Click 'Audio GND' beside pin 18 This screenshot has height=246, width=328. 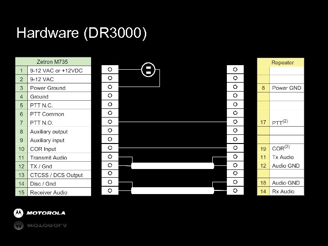[286, 183]
